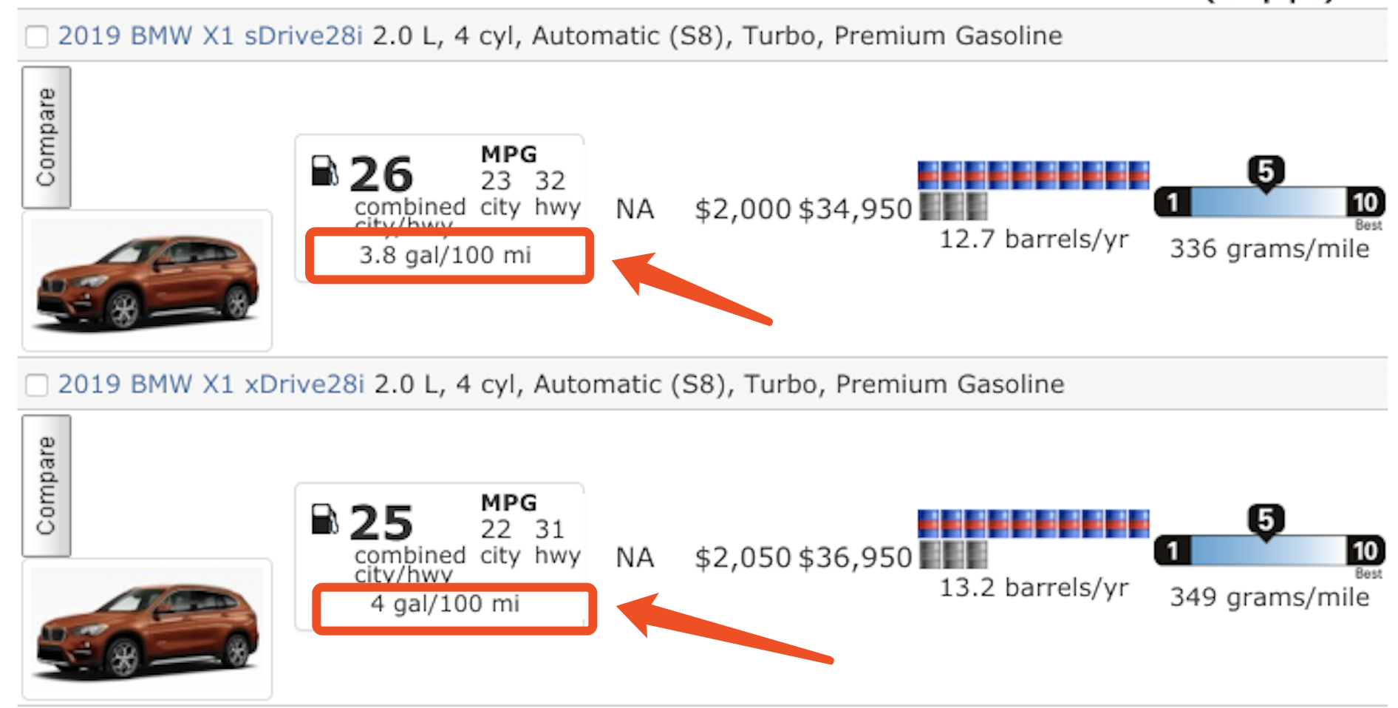The image size is (1398, 708).
Task: Open the 2019 BMW X1 xDrive28i link
Action: [211, 384]
